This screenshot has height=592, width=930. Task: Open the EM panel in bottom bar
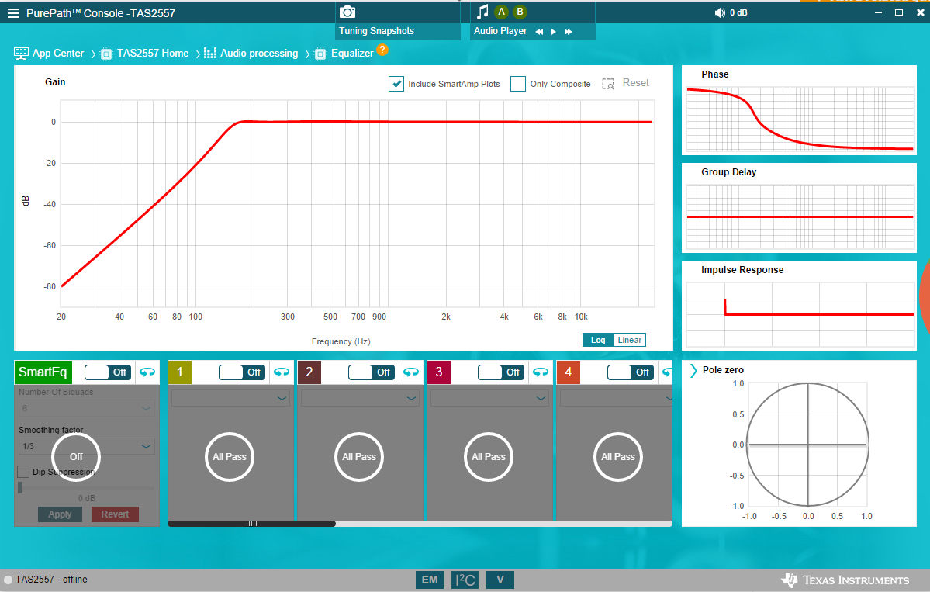pos(430,580)
